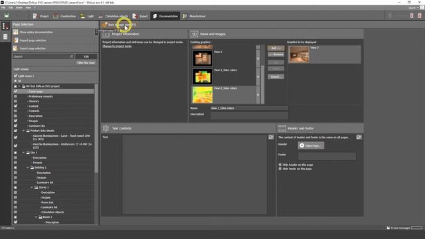Click Show entire documentation icon
The height and width of the screenshot is (239, 425).
click(x=16, y=32)
